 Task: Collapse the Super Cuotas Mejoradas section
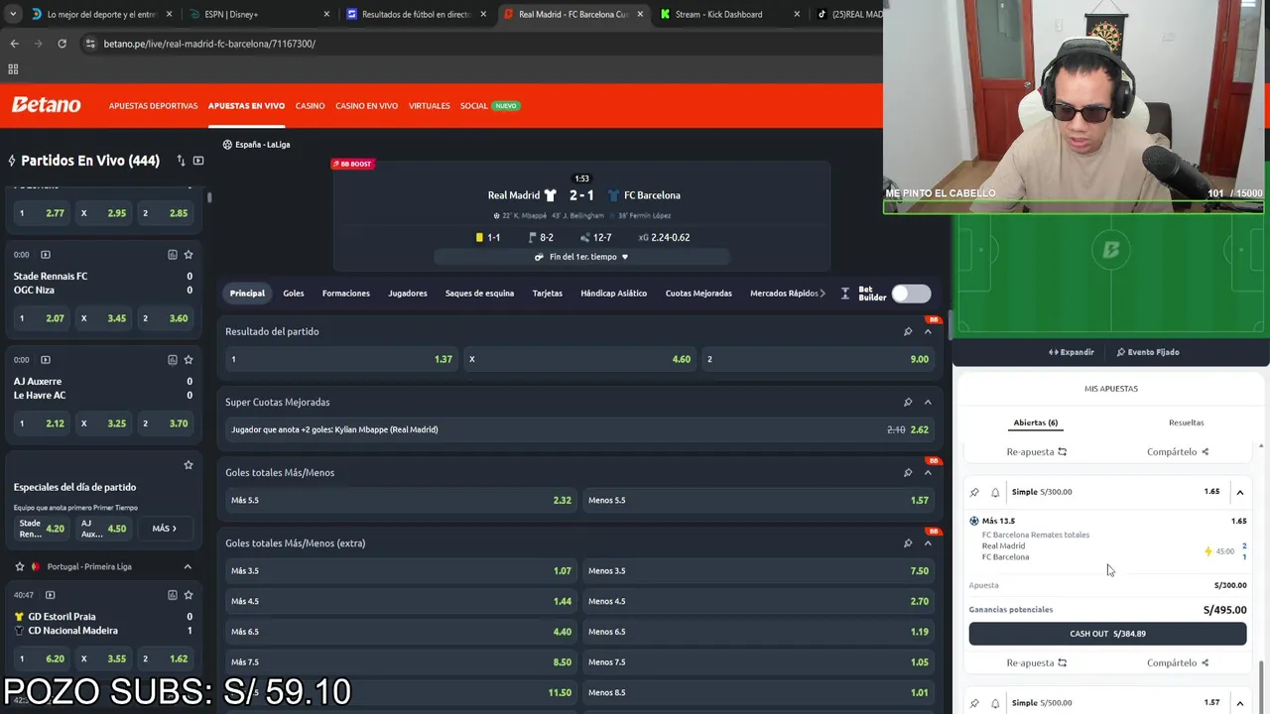(x=928, y=403)
